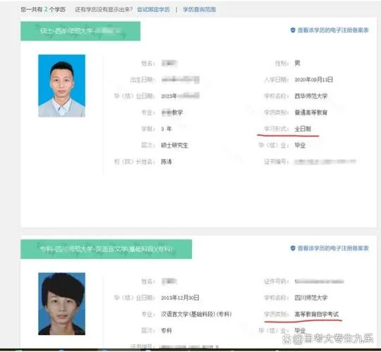Click the 性别 value 男
The height and width of the screenshot is (352, 381).
[x=297, y=63]
